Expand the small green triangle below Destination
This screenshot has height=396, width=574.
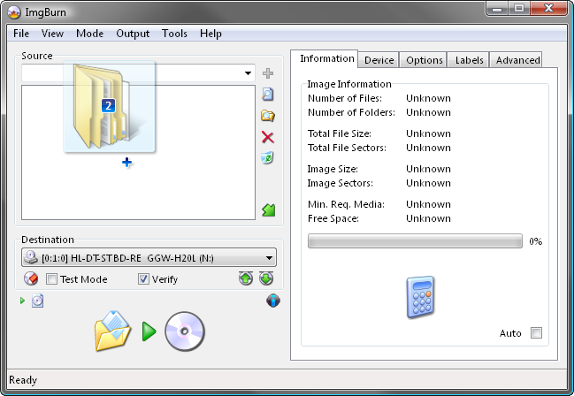[x=22, y=301]
